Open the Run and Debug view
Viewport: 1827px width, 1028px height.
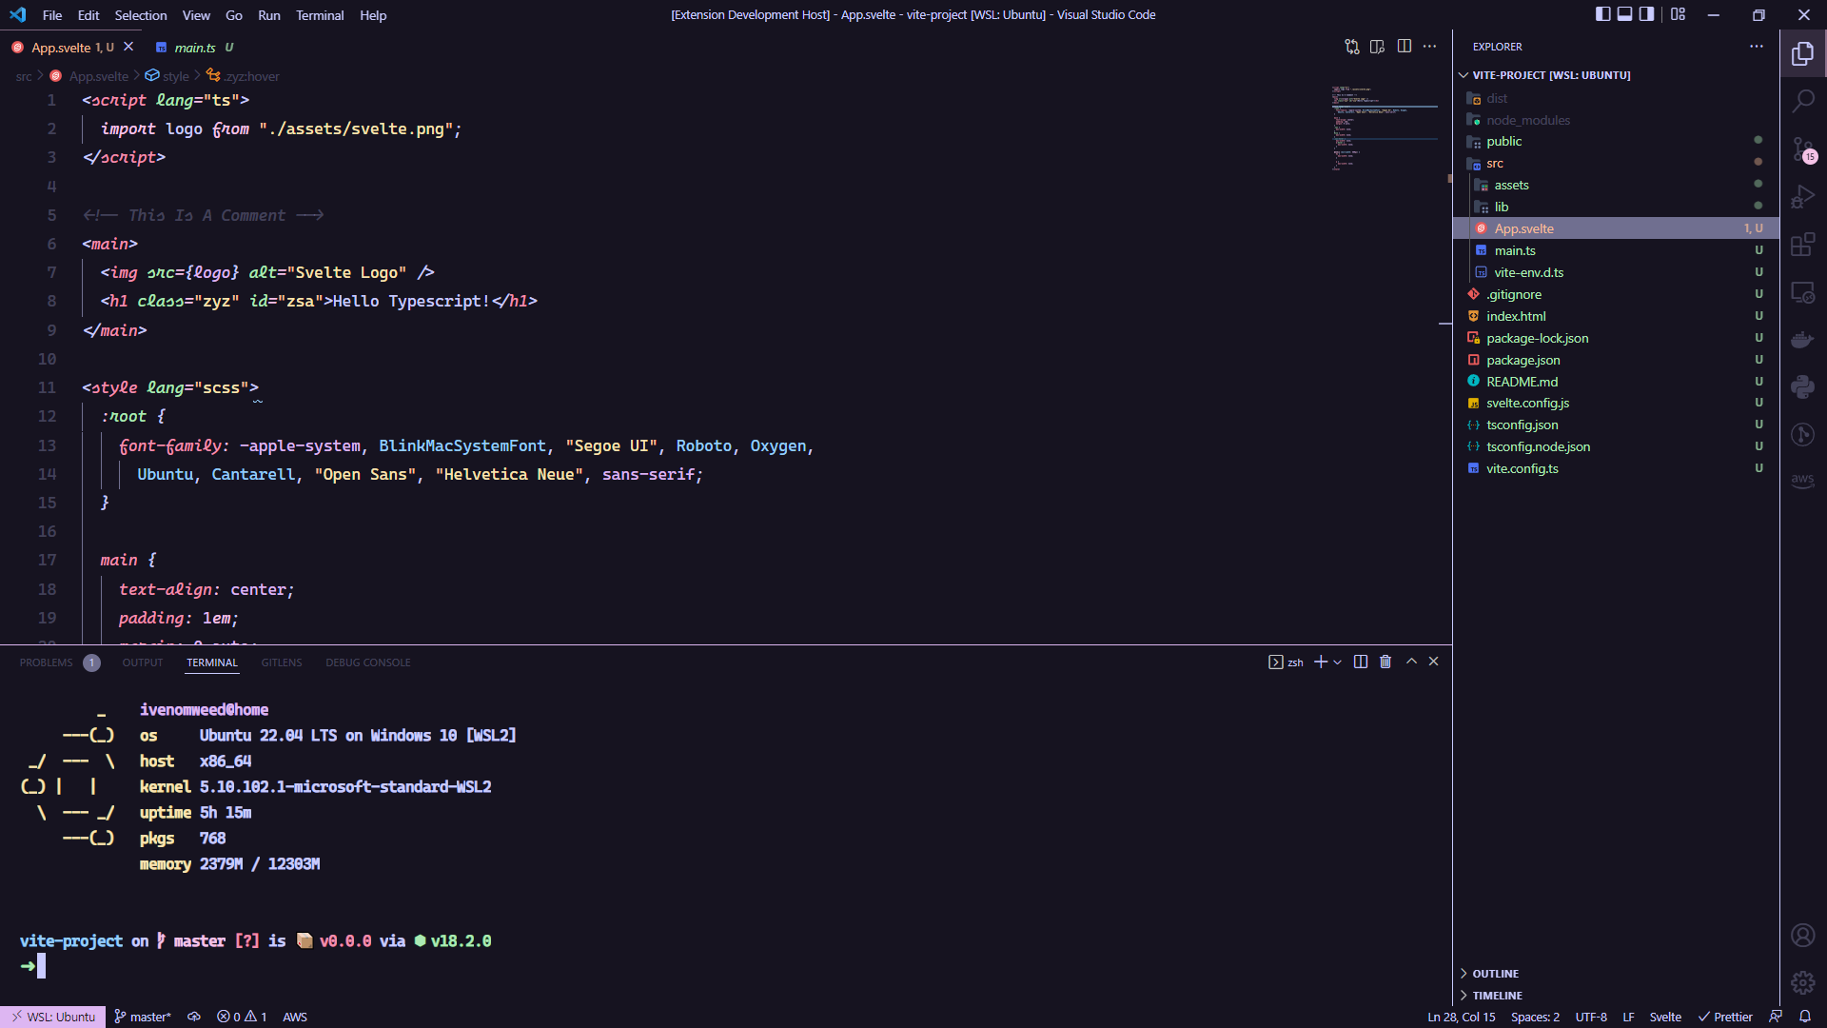[1802, 197]
